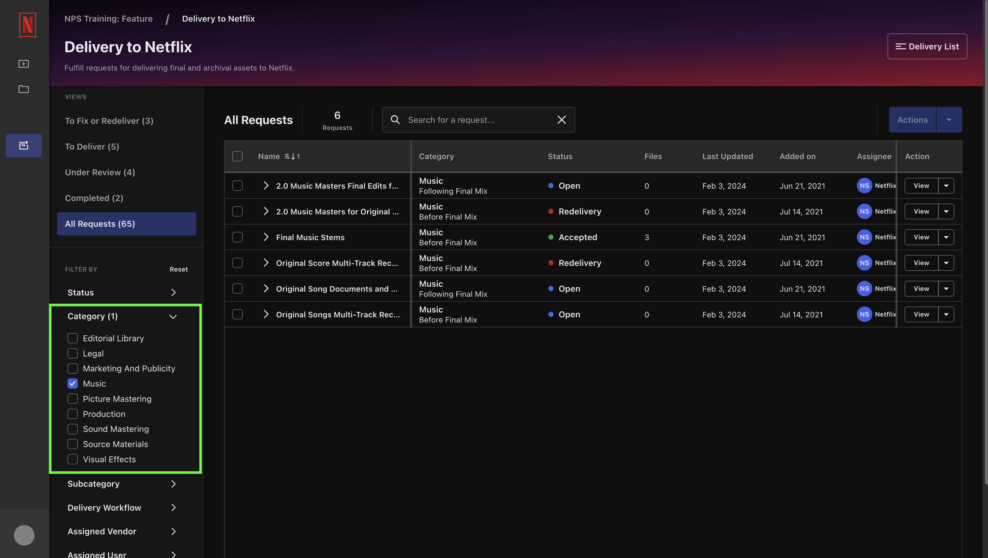View Original Song Documents request

(x=921, y=289)
